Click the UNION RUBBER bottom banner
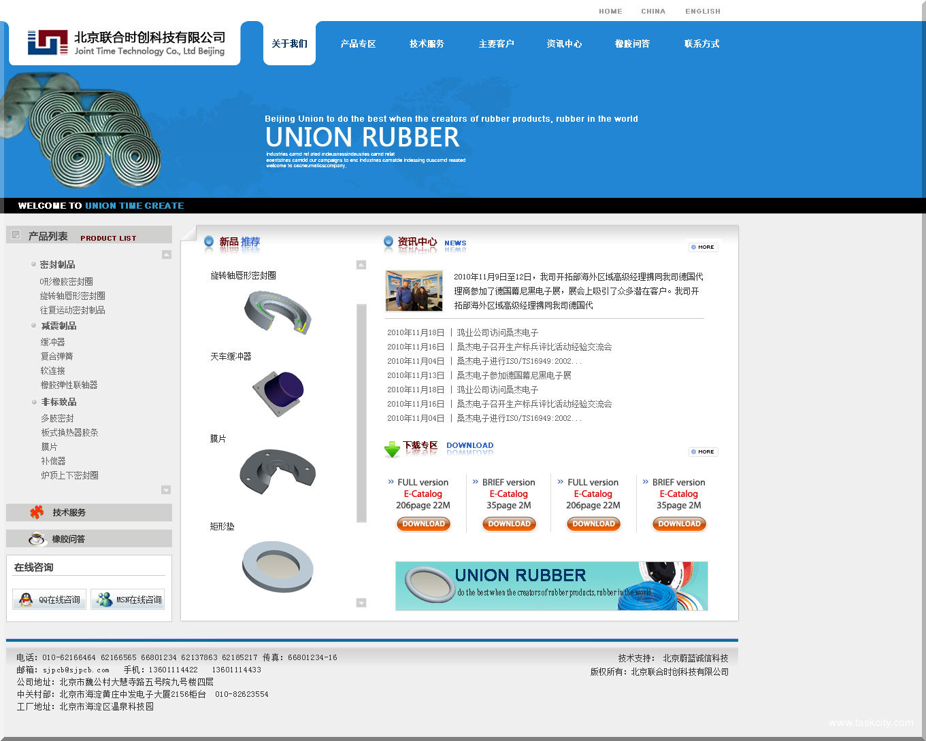The height and width of the screenshot is (741, 926). click(552, 586)
